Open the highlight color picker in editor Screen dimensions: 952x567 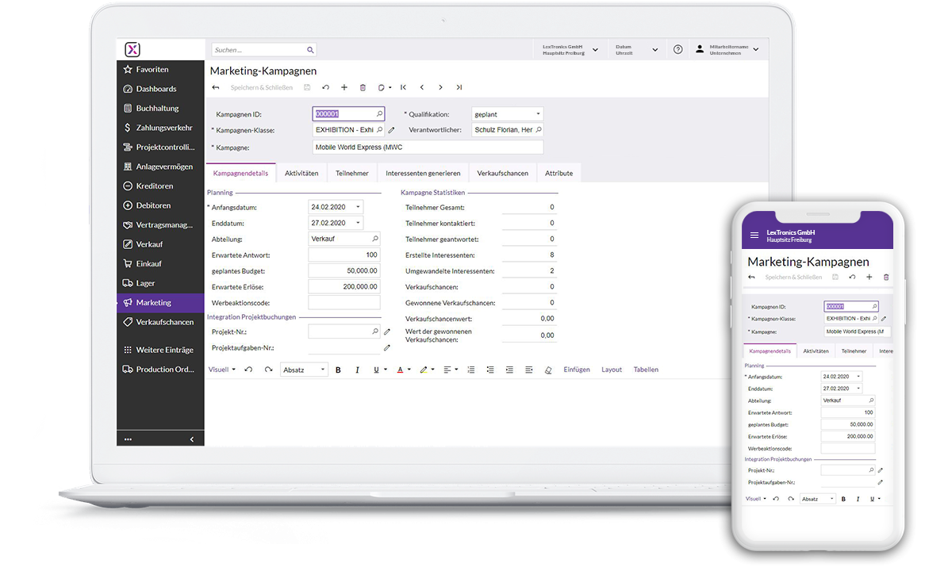pos(426,370)
